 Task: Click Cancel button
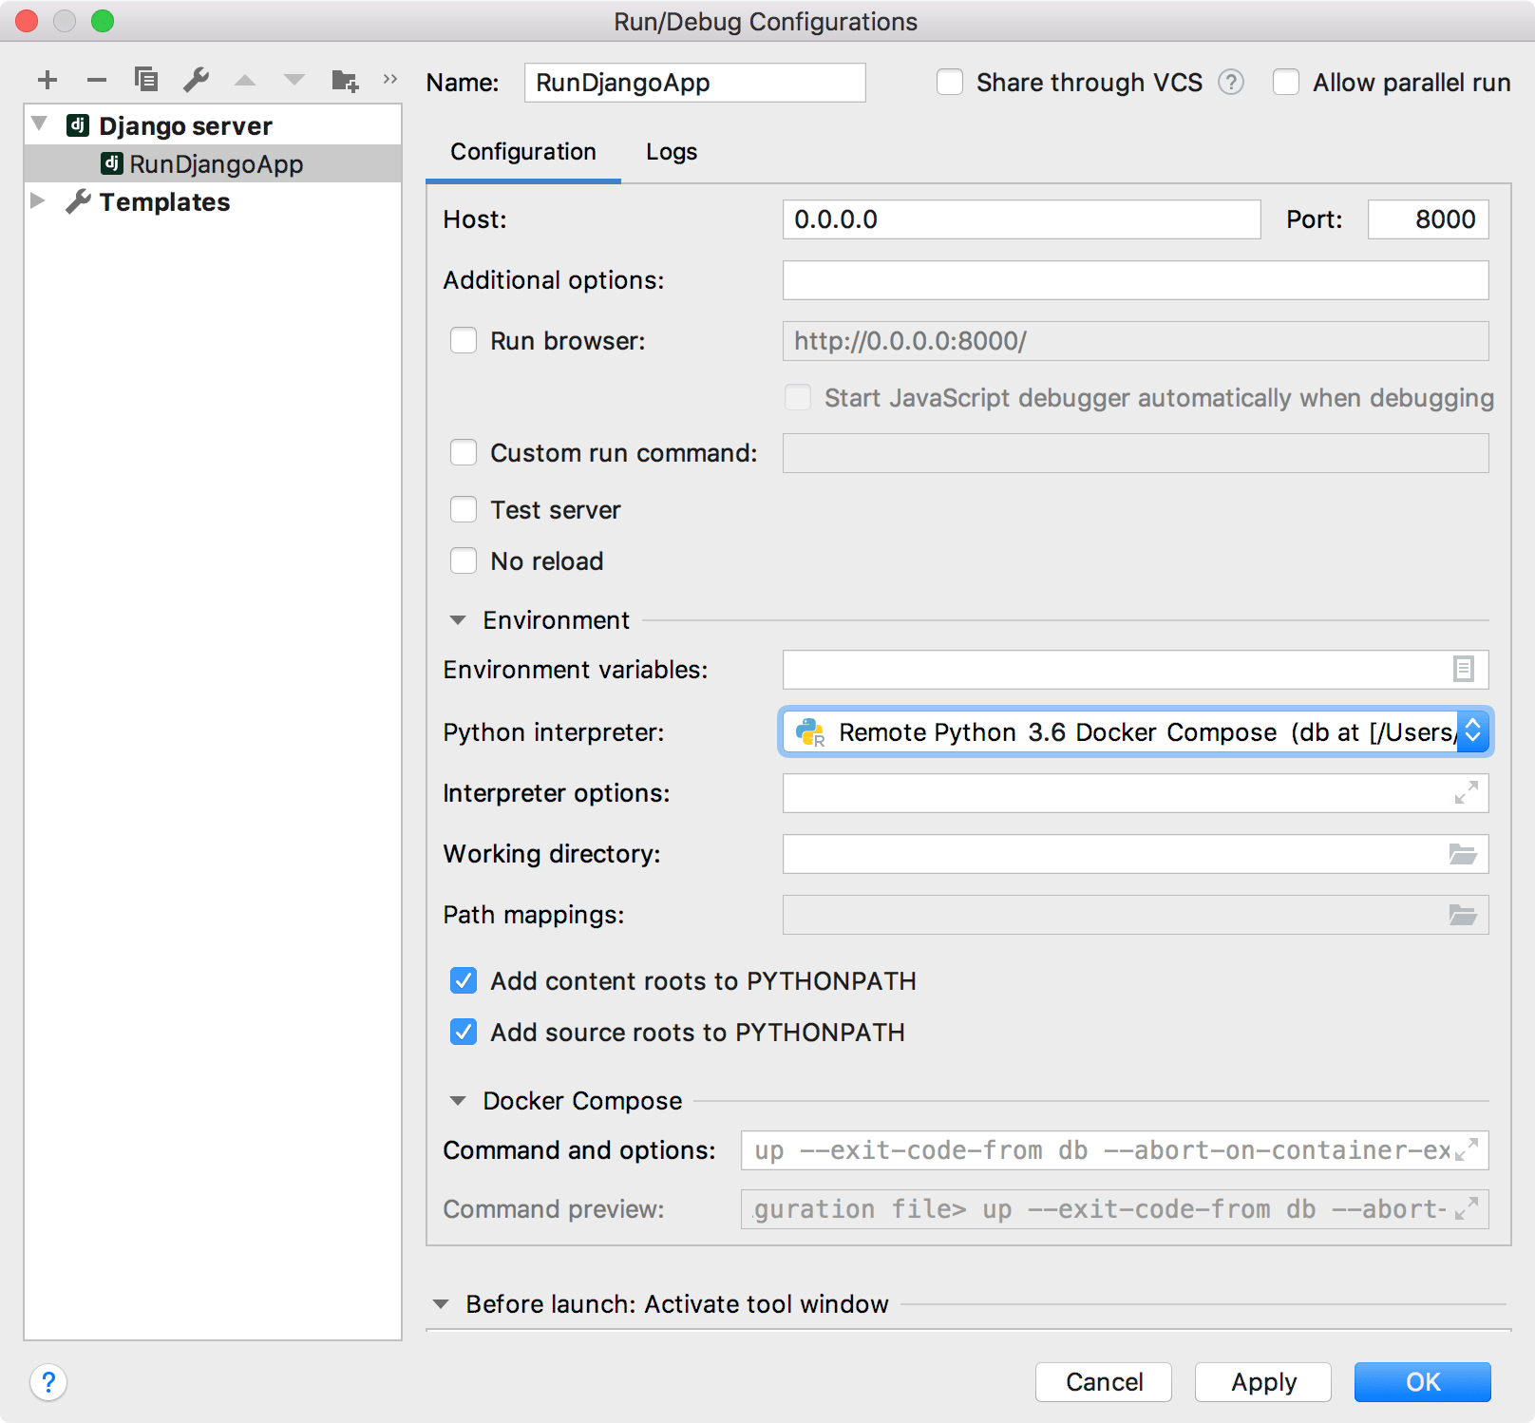(x=1104, y=1382)
